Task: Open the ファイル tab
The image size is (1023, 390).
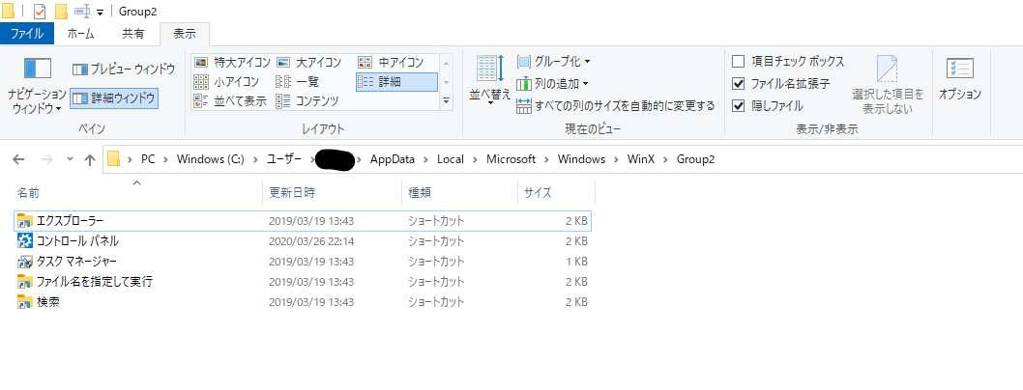Action: pyautogui.click(x=27, y=34)
